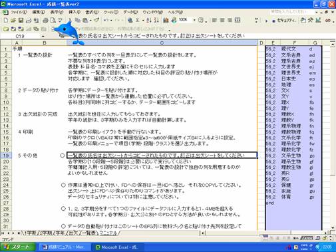Select the column C header
The width and height of the screenshot is (336, 252).
[162, 43]
